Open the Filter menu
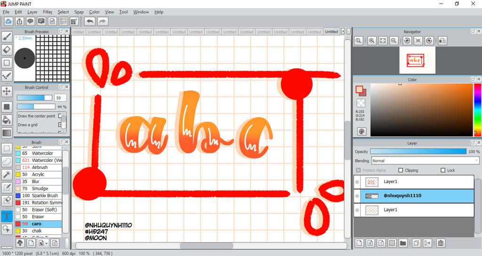Viewport: 482px width, 256px height. 48,12
